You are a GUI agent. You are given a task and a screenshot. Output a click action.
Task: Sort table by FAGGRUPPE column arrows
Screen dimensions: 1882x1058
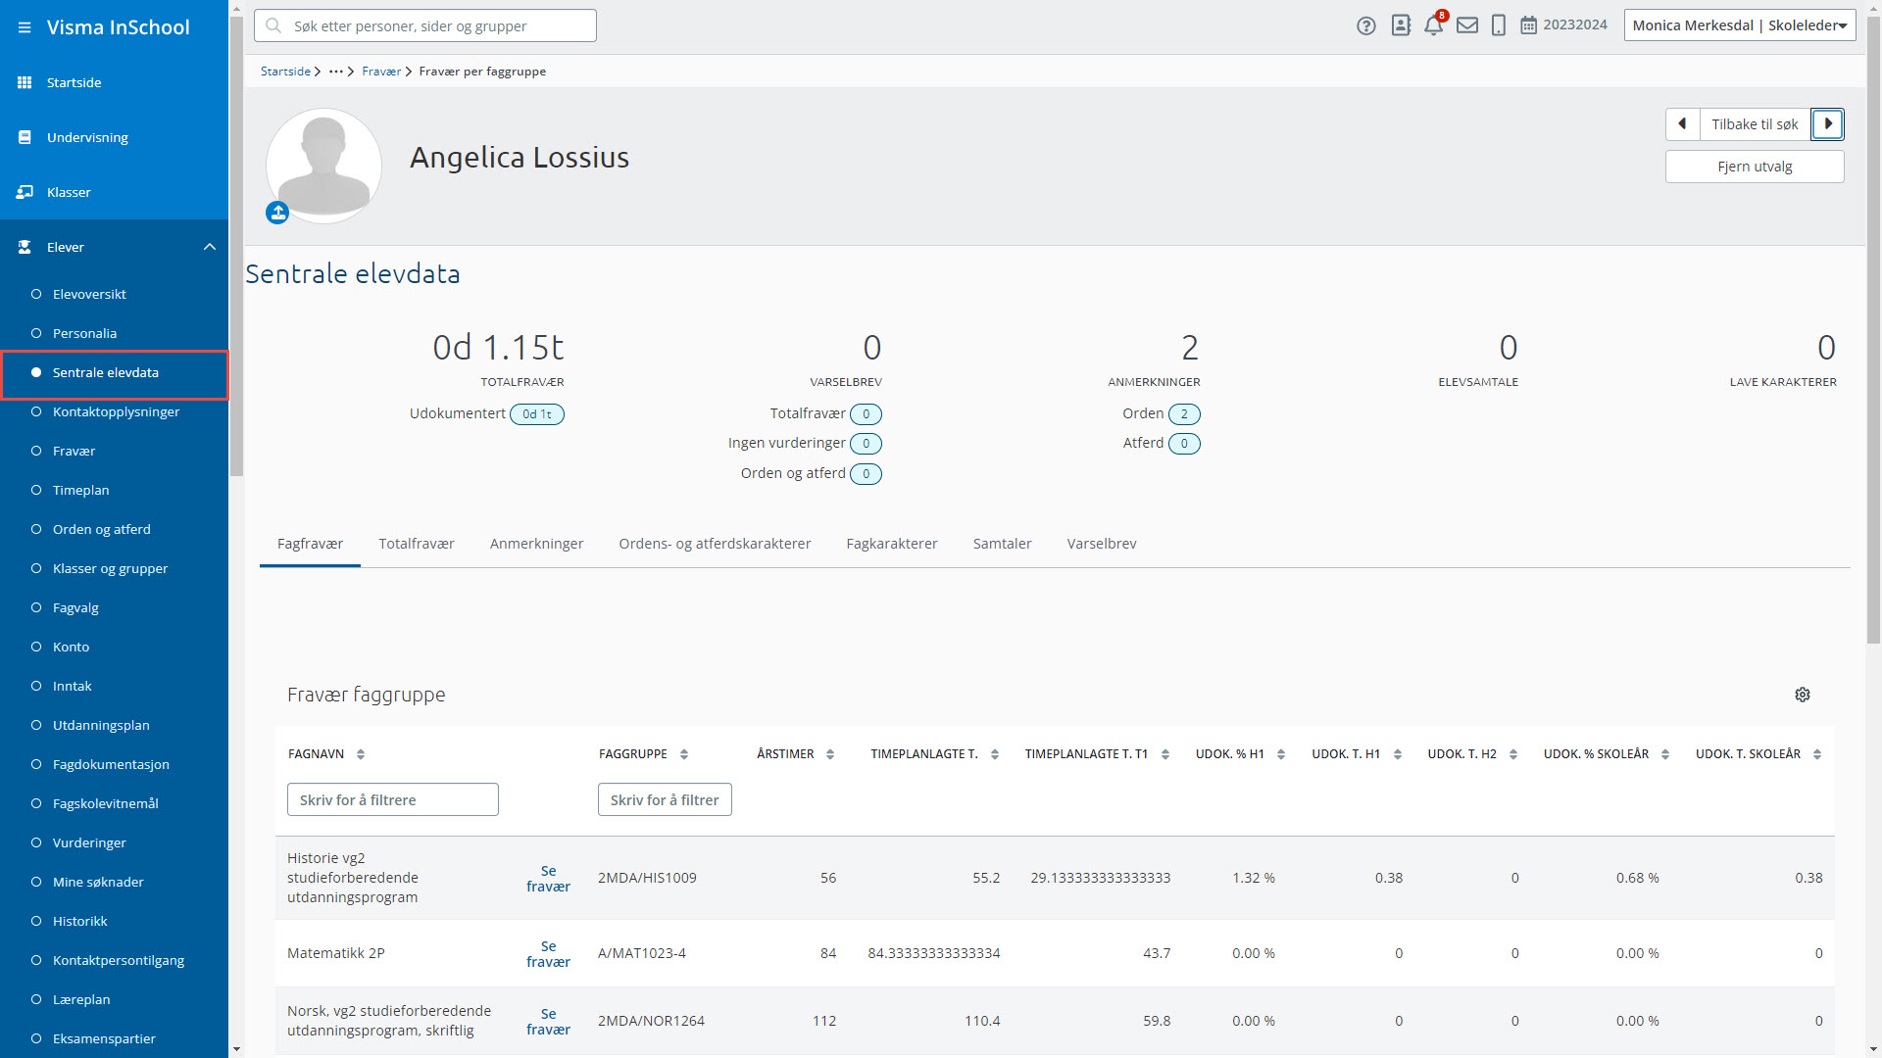click(x=684, y=754)
